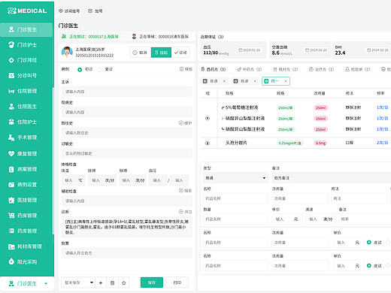Viewport: 391px width, 293px height.
Task: Open 门诊护士 sidebar item
Action: pyautogui.click(x=26, y=45)
